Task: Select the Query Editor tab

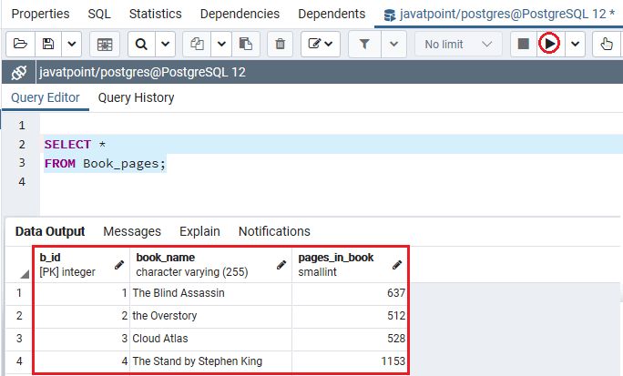Action: click(x=46, y=97)
